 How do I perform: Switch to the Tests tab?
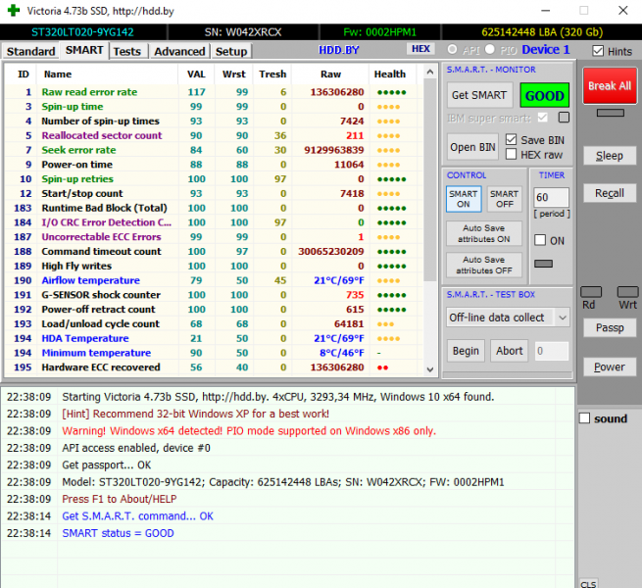point(126,51)
